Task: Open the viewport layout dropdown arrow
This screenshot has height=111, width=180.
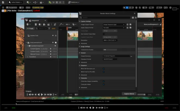Action: coord(178,9)
